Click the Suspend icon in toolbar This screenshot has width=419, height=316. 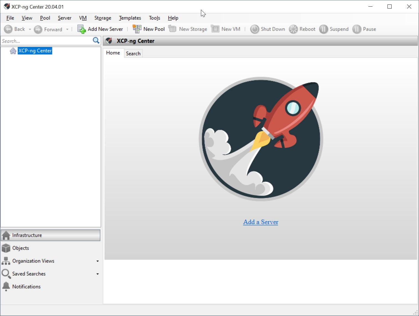323,29
